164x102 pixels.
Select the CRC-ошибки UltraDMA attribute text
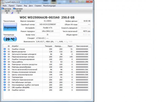click(x=20, y=88)
